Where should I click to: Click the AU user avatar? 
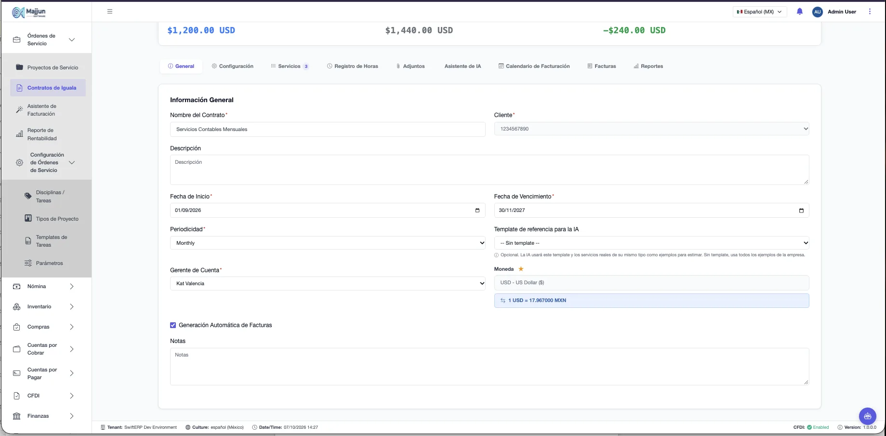[x=817, y=12]
